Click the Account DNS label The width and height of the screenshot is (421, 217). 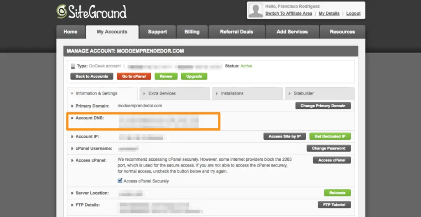(90, 118)
